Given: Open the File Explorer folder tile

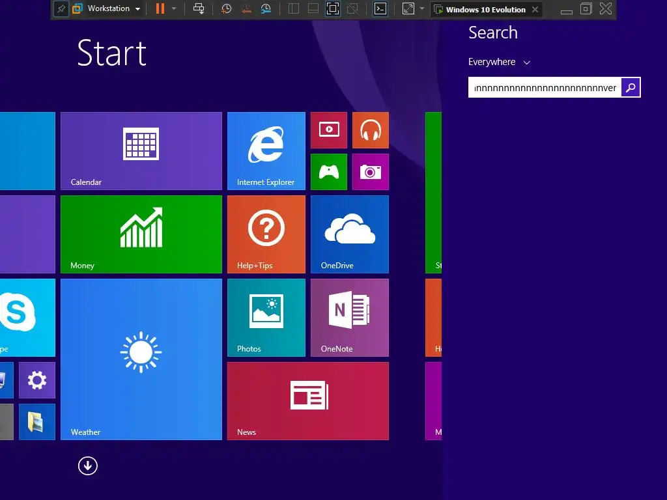Looking at the screenshot, I should coord(37,422).
